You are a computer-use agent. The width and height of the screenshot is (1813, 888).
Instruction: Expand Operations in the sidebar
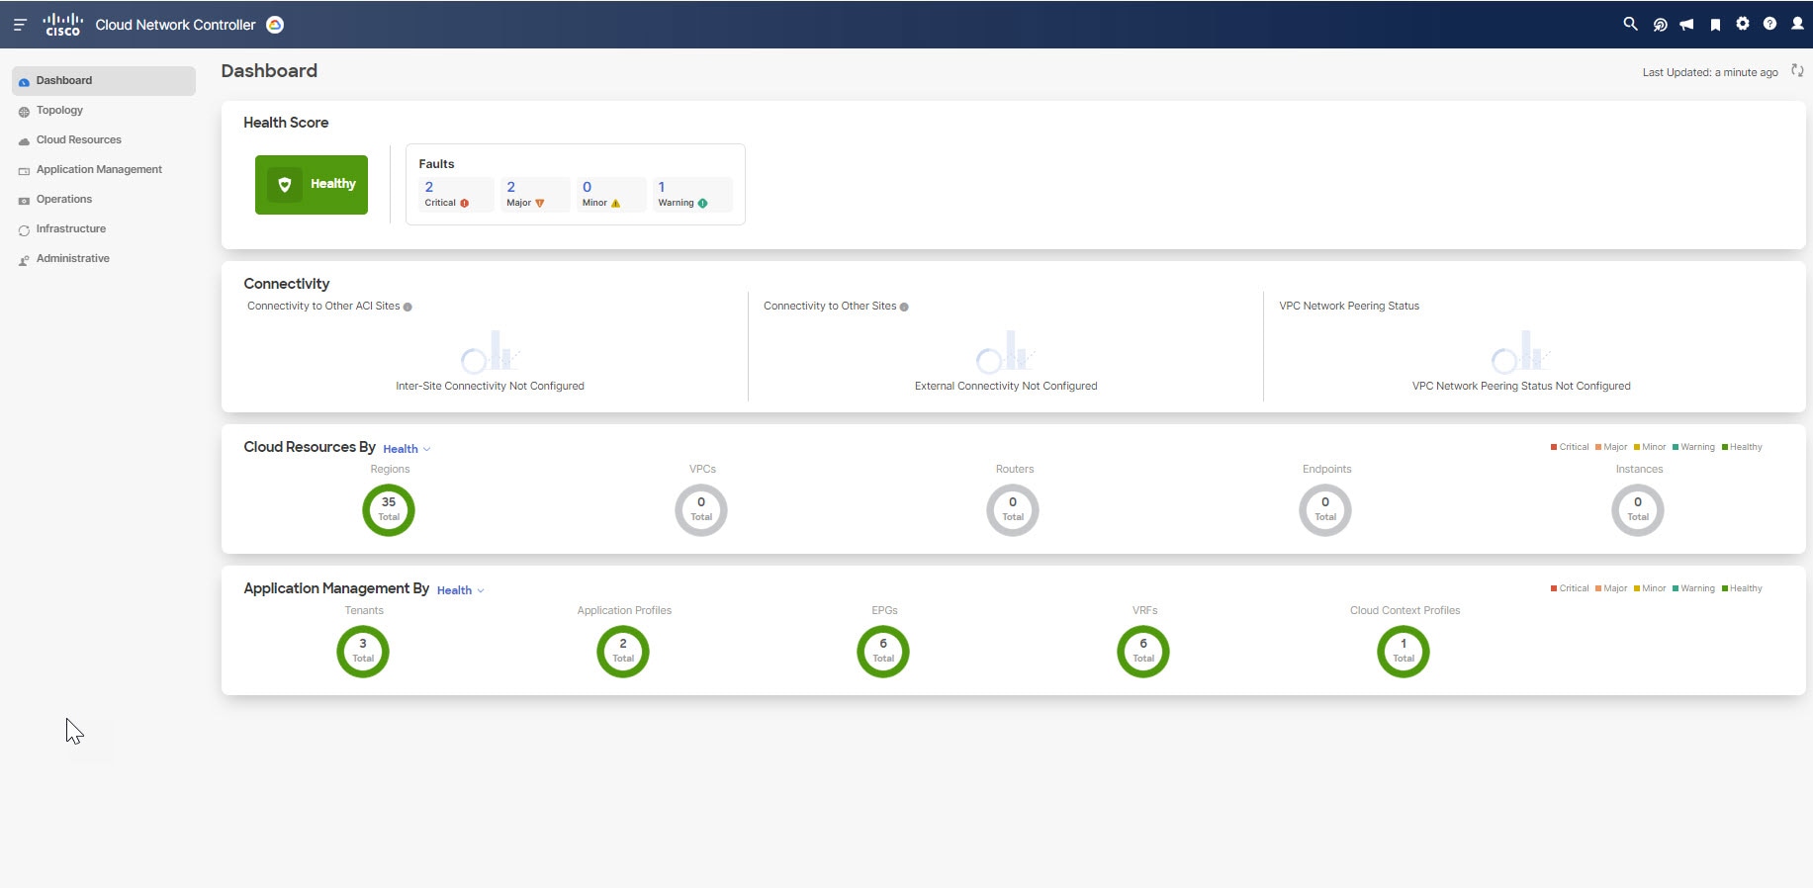(104, 200)
